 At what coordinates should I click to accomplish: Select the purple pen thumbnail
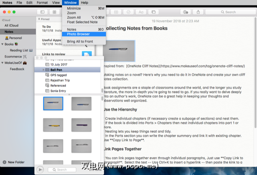point(81,125)
